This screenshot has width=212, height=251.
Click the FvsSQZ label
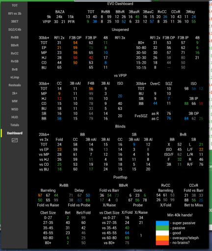pyautogui.click(x=141, y=116)
